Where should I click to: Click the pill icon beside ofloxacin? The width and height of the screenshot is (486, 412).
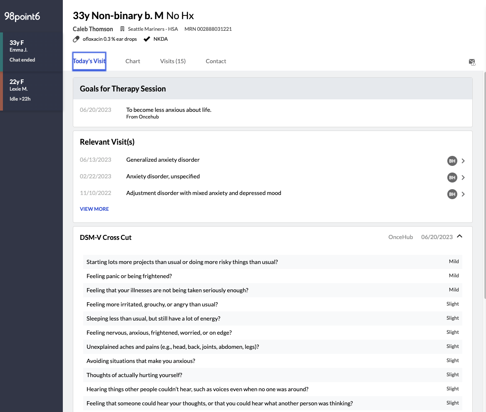point(76,39)
